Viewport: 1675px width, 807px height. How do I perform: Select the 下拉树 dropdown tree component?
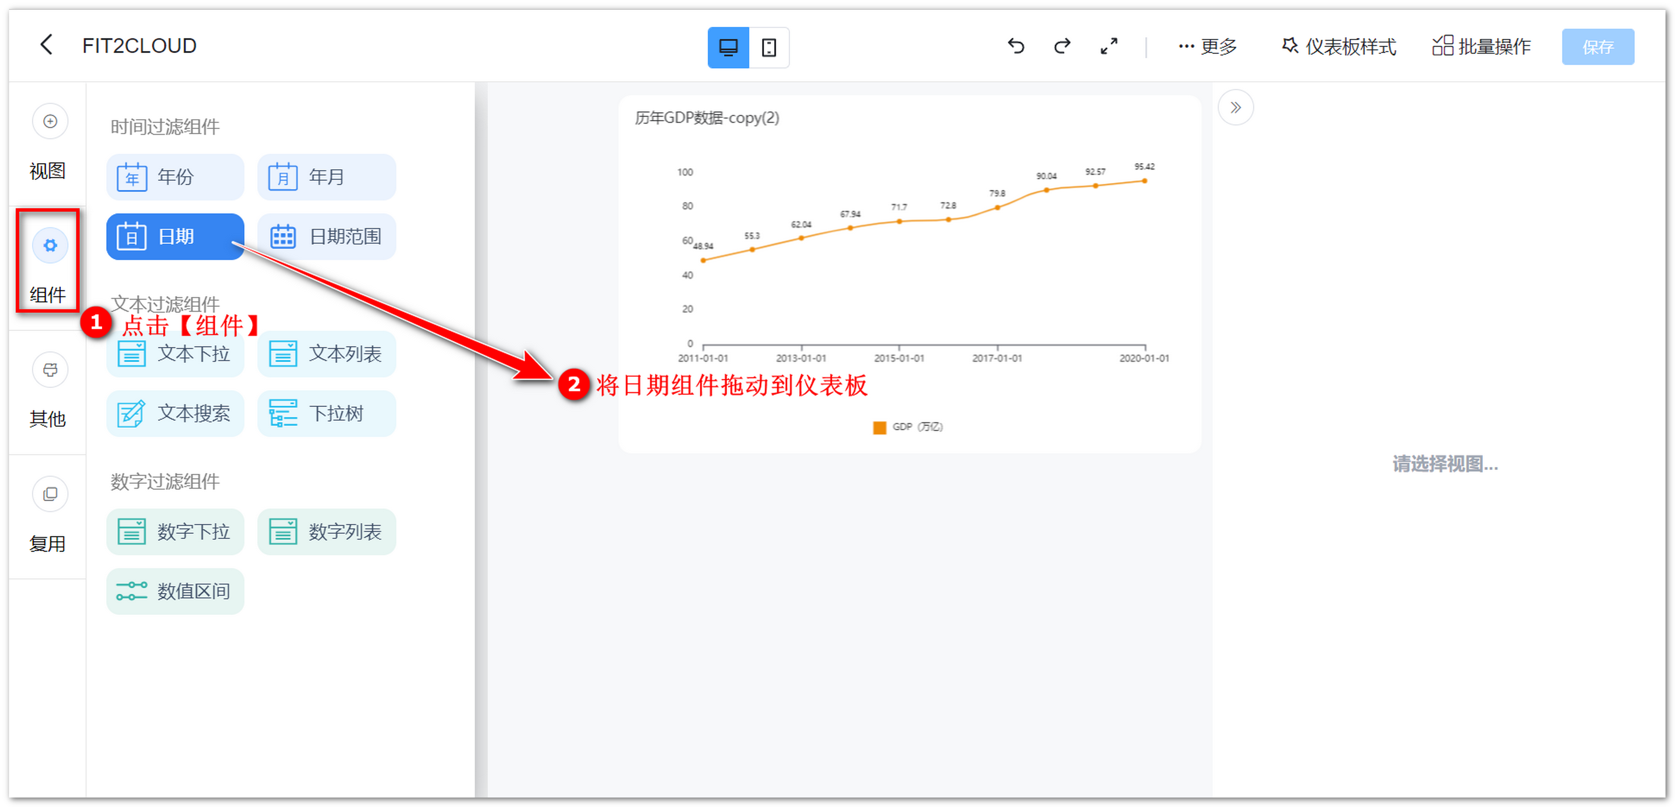(326, 413)
